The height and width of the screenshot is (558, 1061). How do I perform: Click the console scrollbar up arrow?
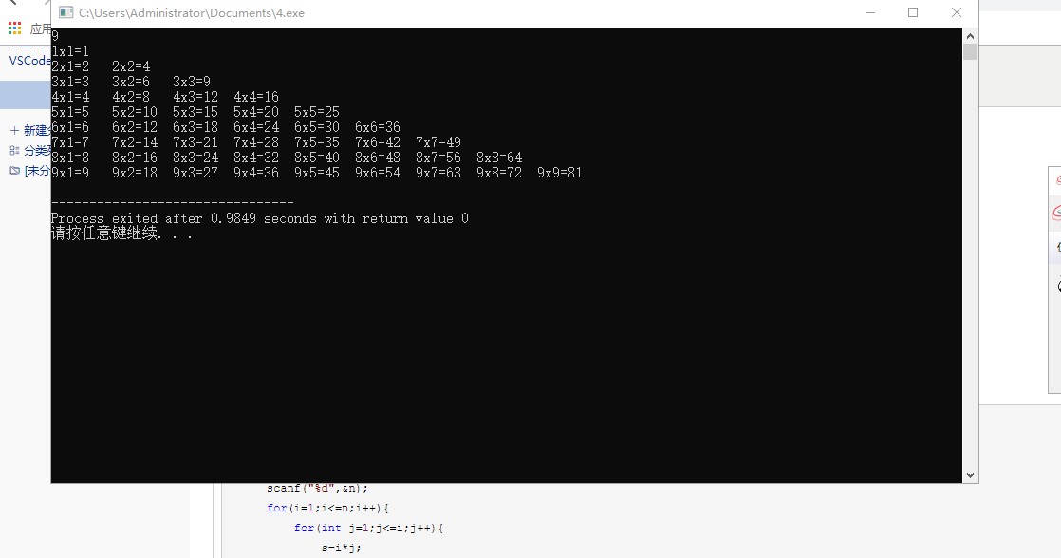pyautogui.click(x=970, y=36)
